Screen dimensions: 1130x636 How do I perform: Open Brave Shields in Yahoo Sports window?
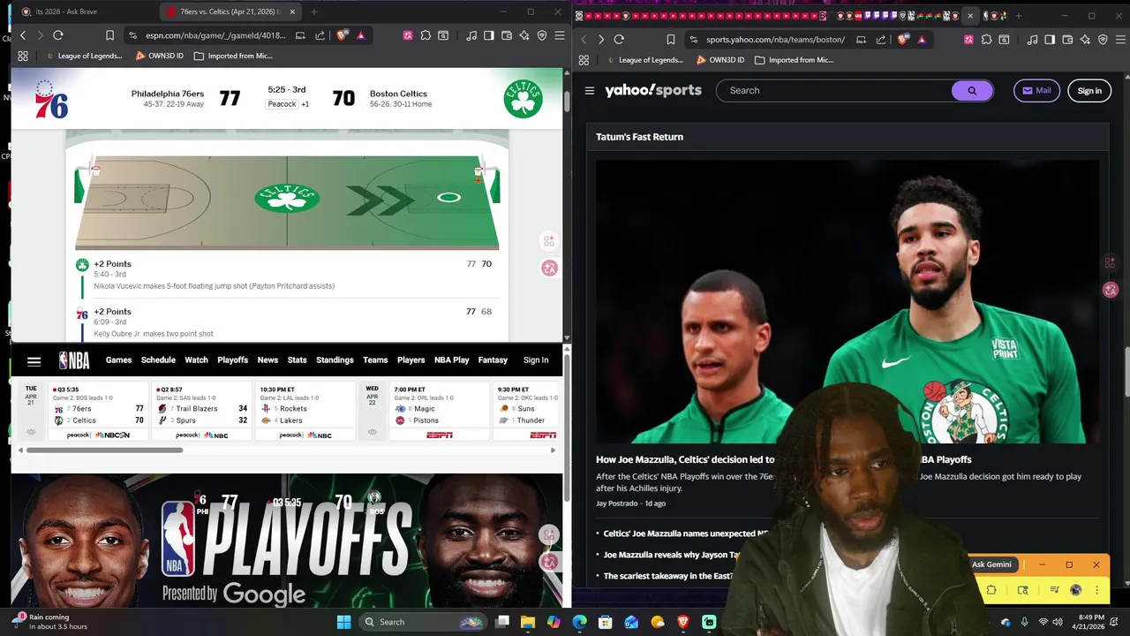pos(903,39)
